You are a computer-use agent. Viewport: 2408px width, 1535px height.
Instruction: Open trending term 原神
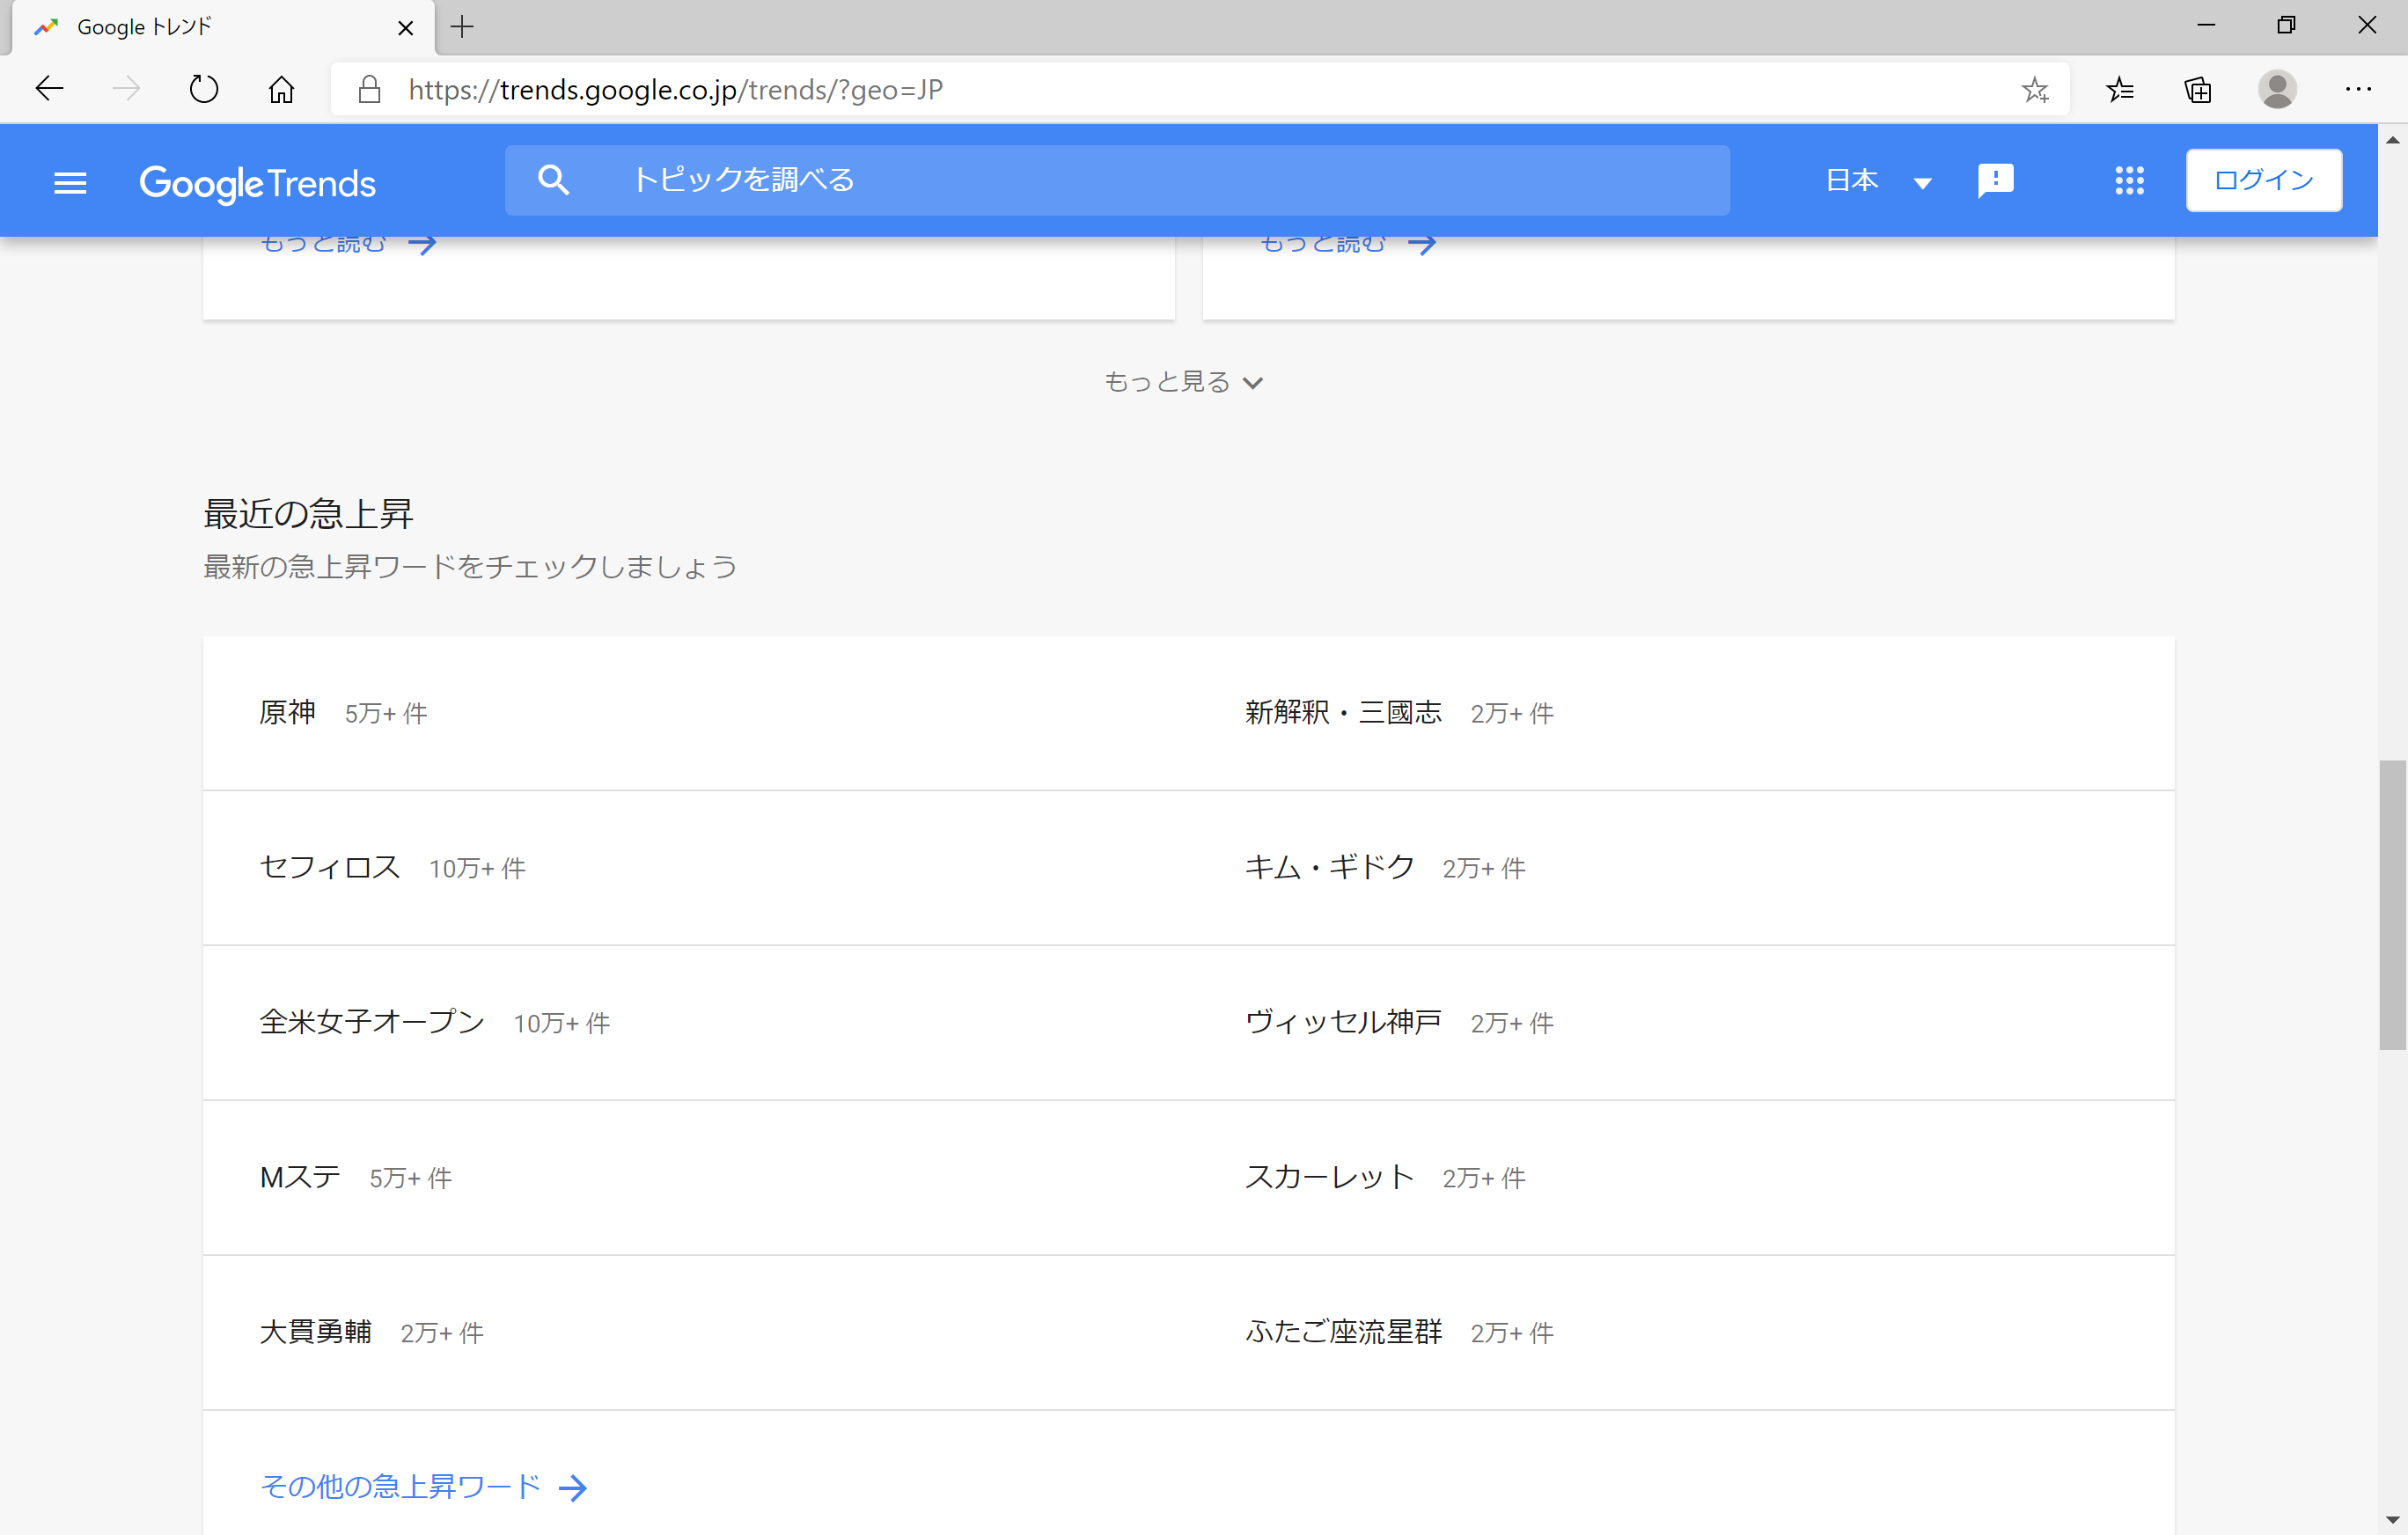click(x=287, y=712)
